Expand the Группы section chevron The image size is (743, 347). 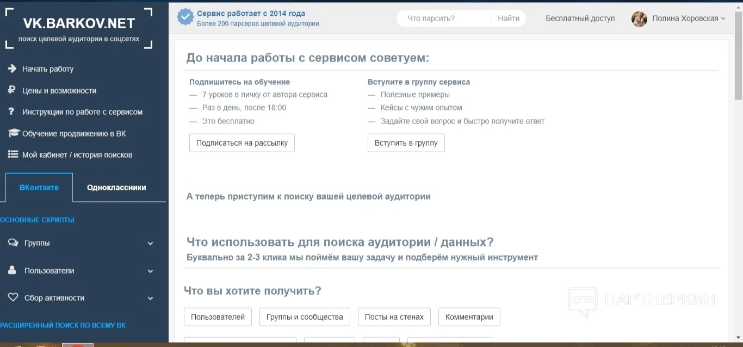pyautogui.click(x=151, y=244)
